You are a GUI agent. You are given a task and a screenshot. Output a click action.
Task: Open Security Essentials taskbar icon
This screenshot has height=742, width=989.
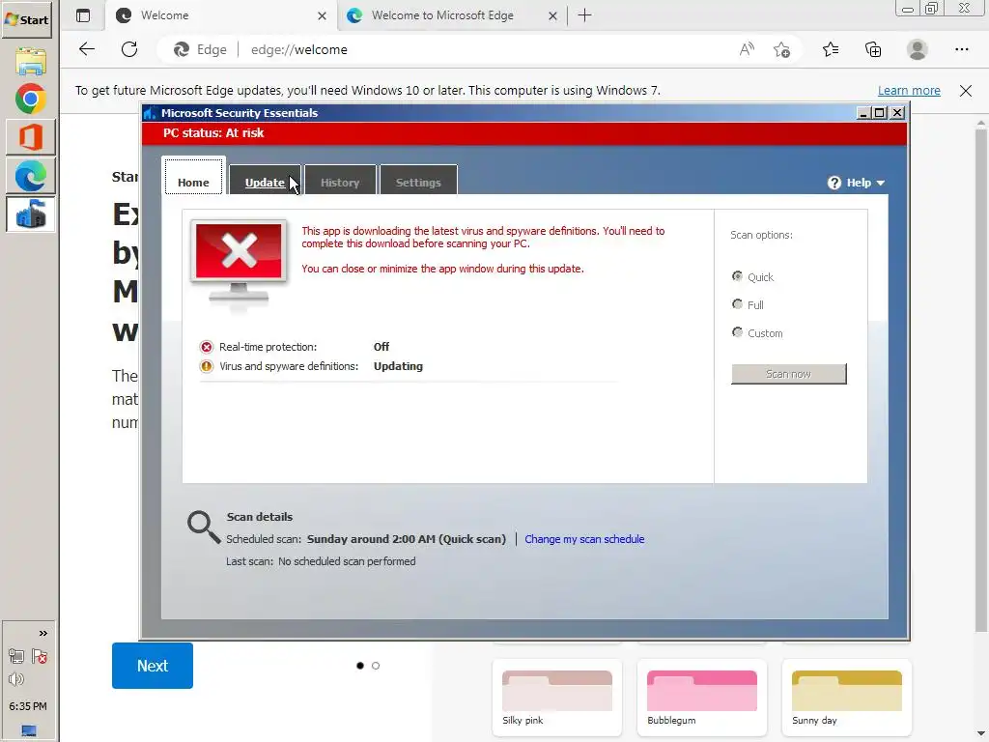[30, 214]
